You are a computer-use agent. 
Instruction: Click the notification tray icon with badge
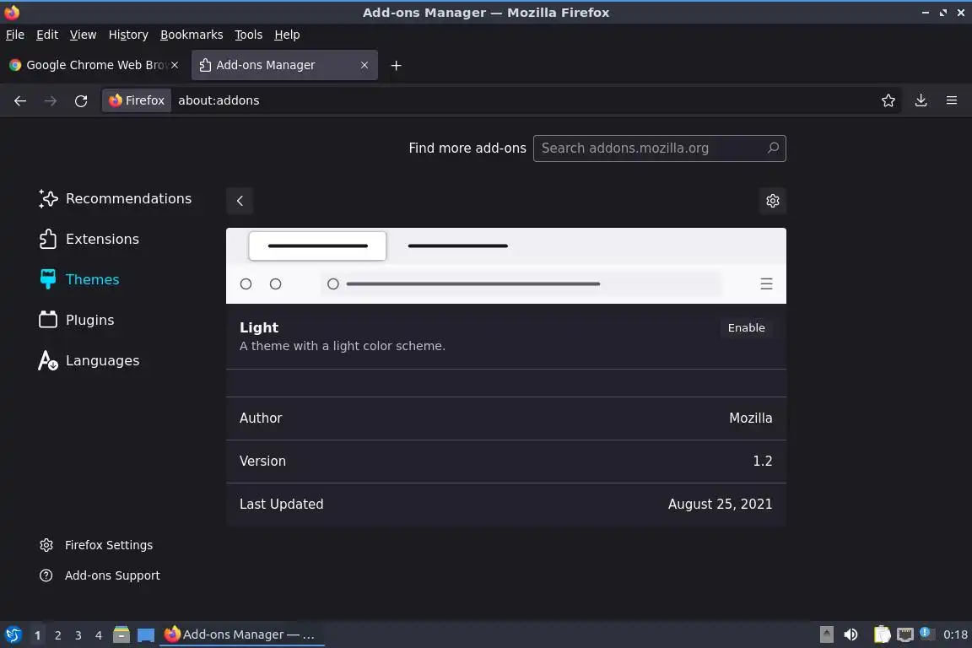point(926,634)
